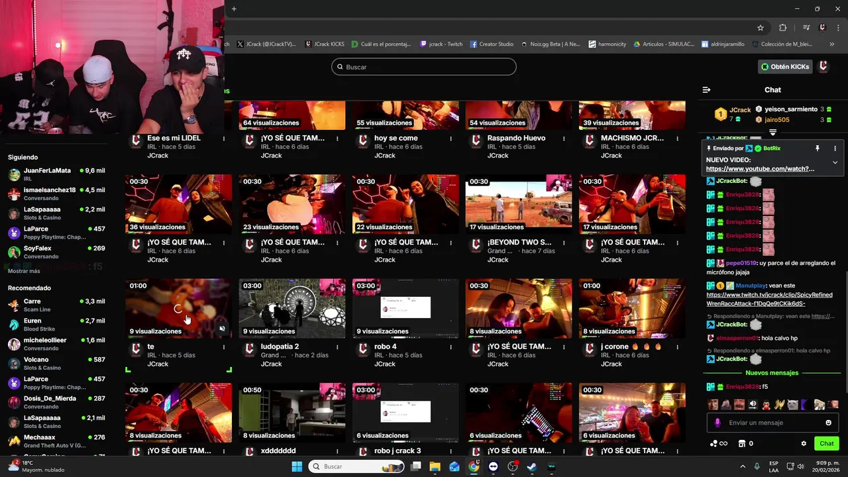848x477 pixels.
Task: Expand the pinned BotRix message chevron
Action: click(835, 162)
